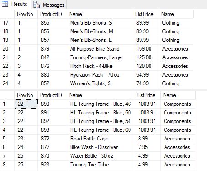The width and height of the screenshot is (207, 171).
Task: Click cell "Men's Bib-Shorts, S"
Action: (100, 23)
